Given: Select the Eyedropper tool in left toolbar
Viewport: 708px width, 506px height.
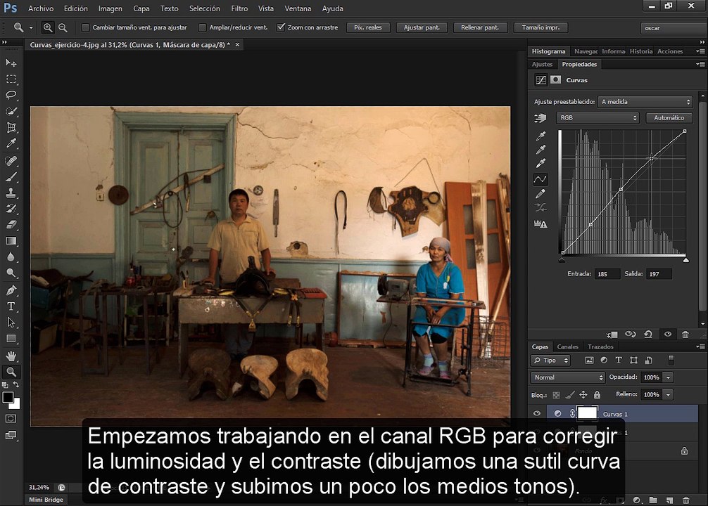Looking at the screenshot, I should 11,143.
